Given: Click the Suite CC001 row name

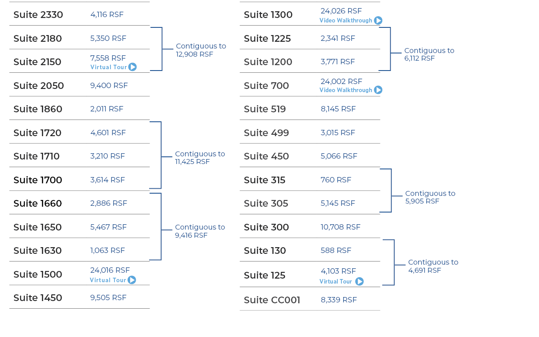Looking at the screenshot, I should point(272,300).
